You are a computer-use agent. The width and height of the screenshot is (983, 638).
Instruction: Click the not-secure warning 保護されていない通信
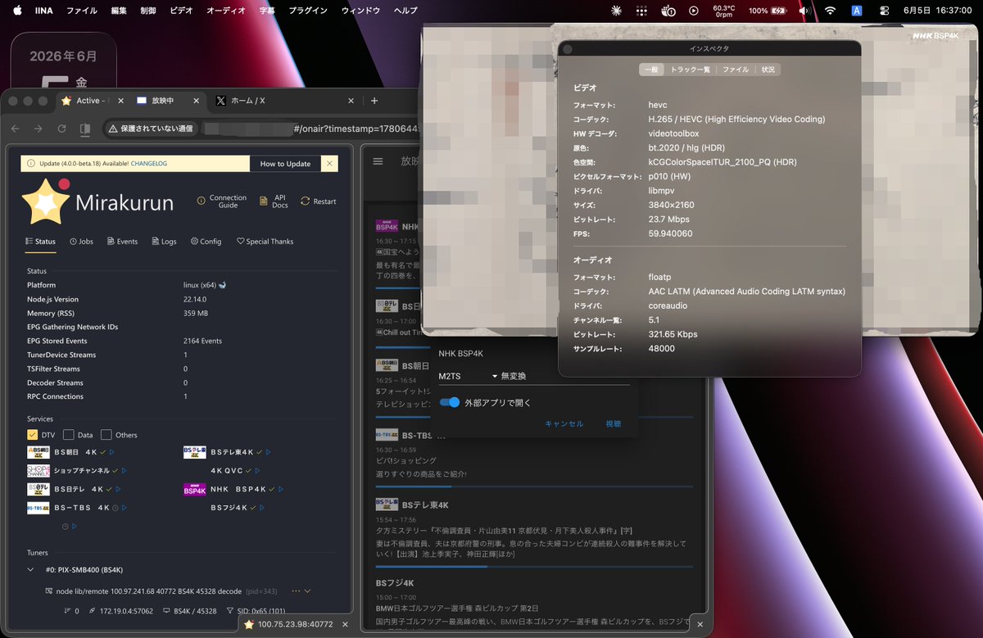(151, 129)
